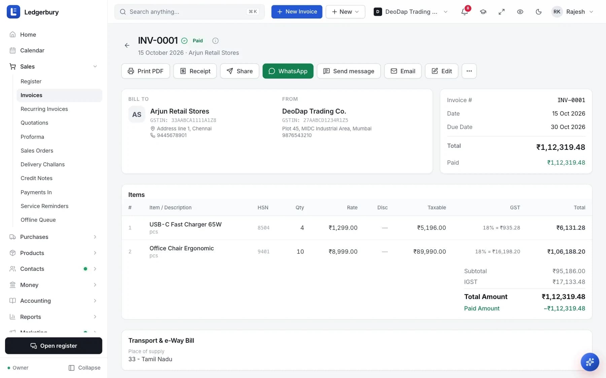Open Offline Queue page

coord(59,220)
